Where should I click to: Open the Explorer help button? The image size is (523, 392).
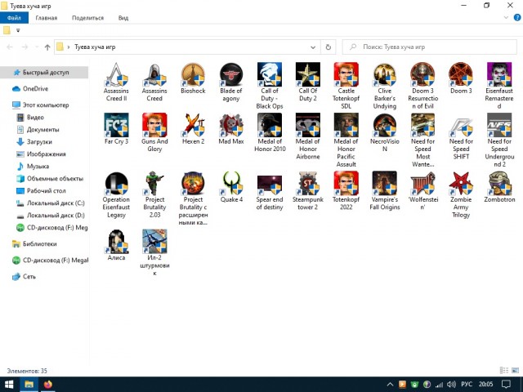coord(517,18)
